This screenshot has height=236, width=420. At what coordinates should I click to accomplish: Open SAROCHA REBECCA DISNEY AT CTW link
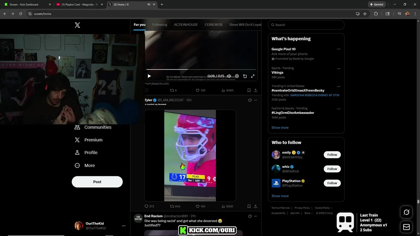315,95
